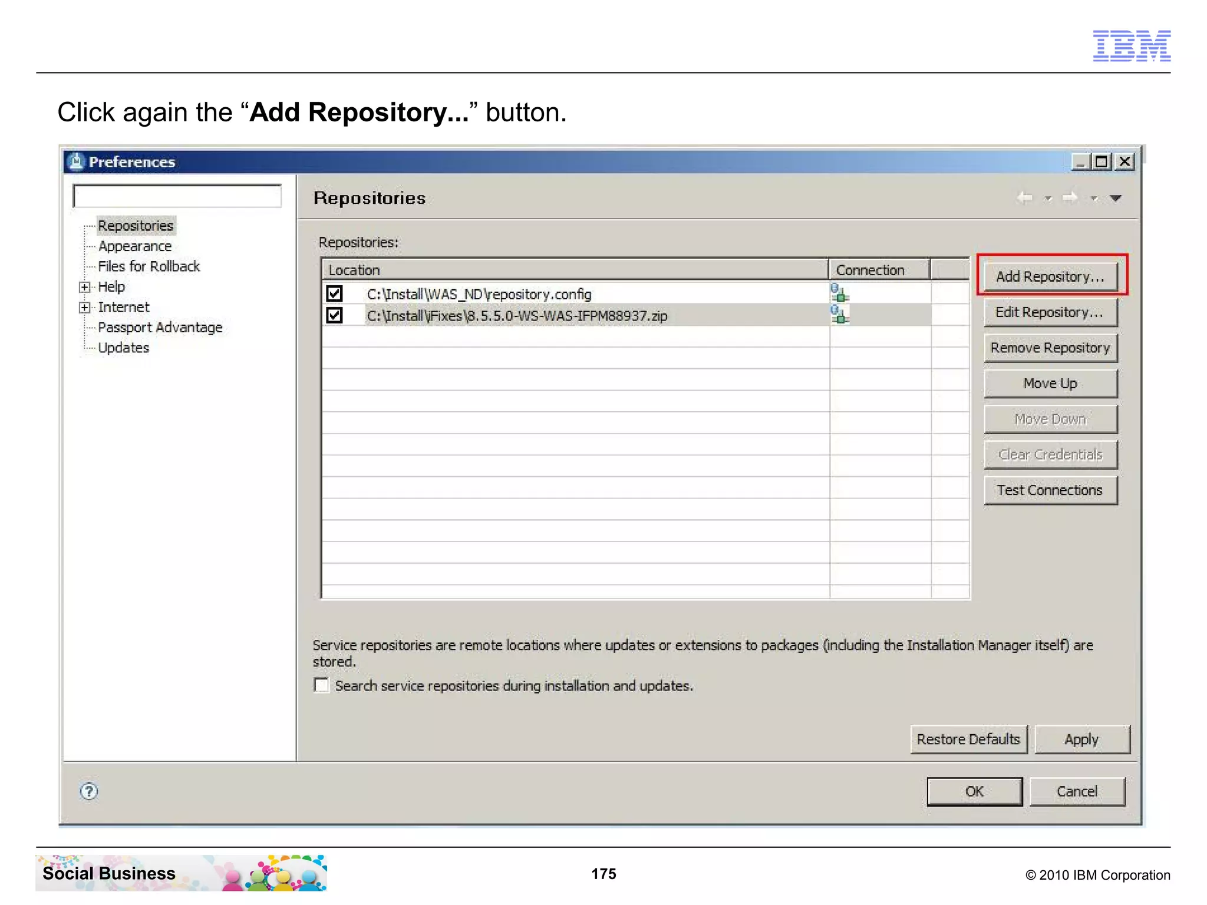Click the Cancel button
Screen dimensions: 1207x905
click(1077, 791)
